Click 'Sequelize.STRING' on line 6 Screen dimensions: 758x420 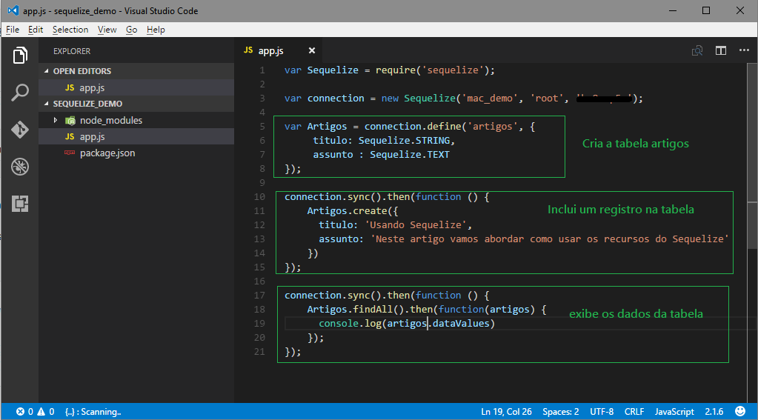(404, 140)
